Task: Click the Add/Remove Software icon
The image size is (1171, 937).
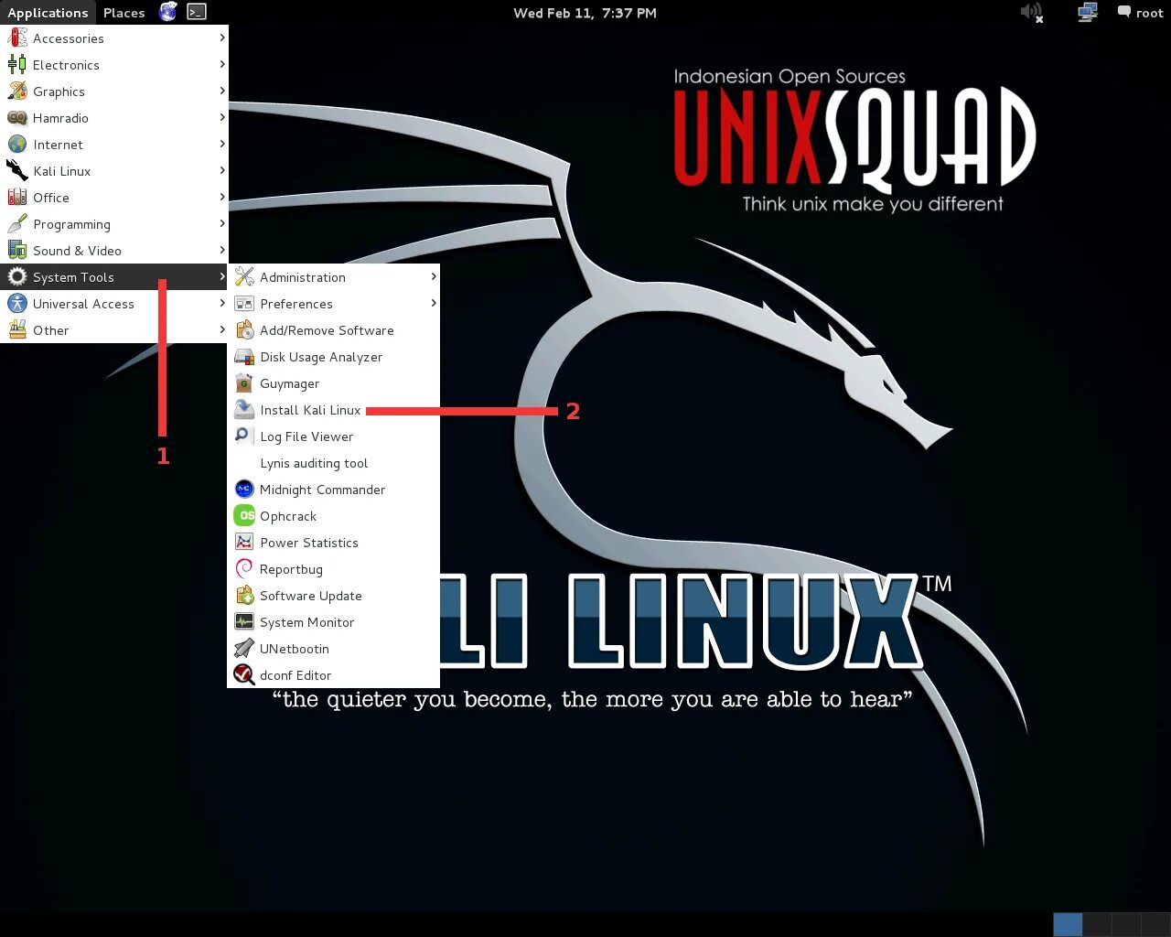Action: coord(244,330)
